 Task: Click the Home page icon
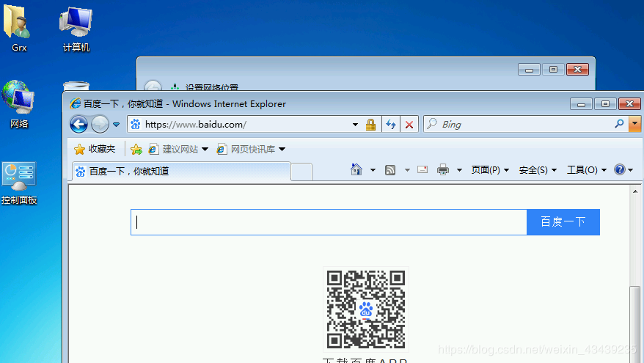coord(356,170)
